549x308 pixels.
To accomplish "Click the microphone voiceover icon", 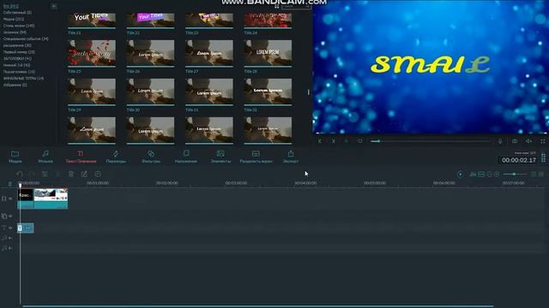I will coord(500,141).
